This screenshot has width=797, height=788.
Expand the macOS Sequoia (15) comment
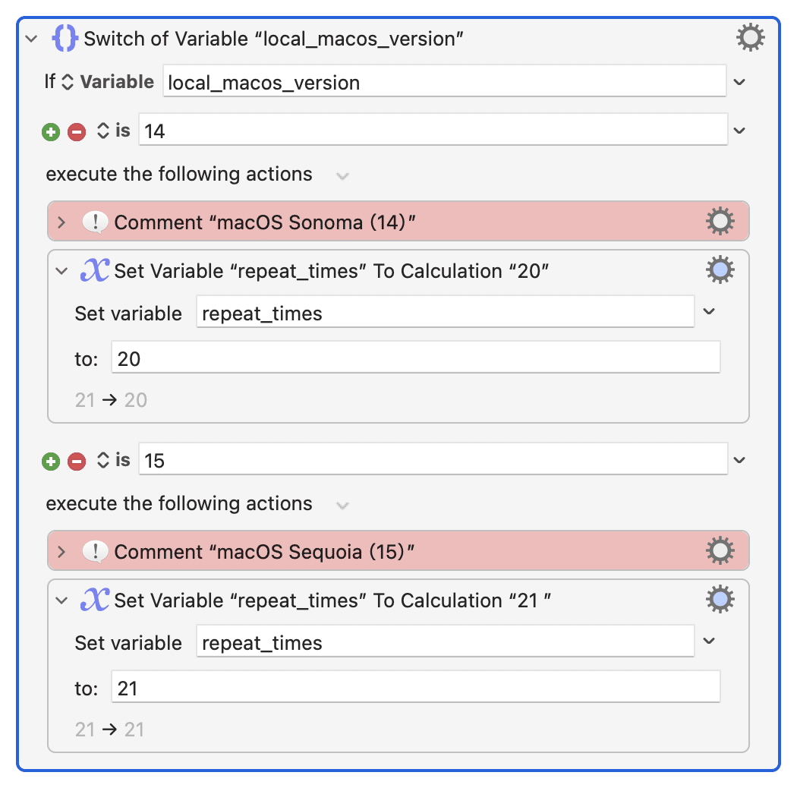pos(61,552)
